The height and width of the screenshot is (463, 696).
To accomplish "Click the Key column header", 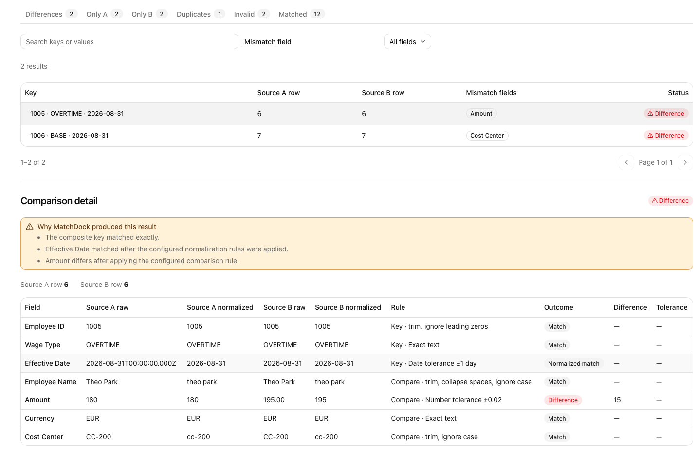I will tap(31, 93).
